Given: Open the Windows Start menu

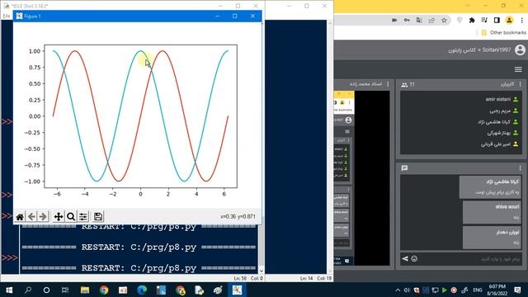Looking at the screenshot, I should 9,290.
